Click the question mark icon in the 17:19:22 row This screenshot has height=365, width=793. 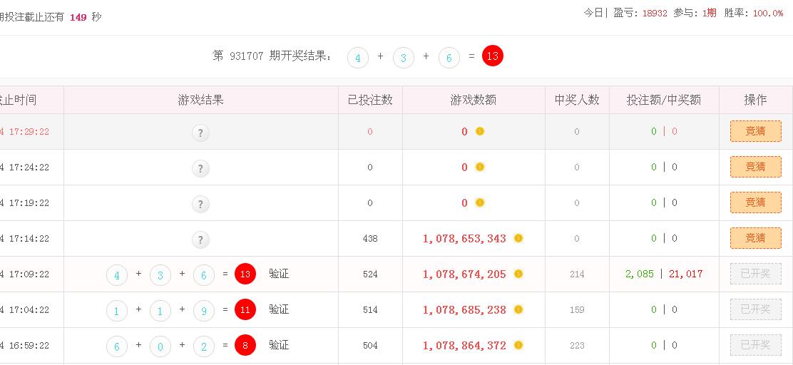click(200, 204)
